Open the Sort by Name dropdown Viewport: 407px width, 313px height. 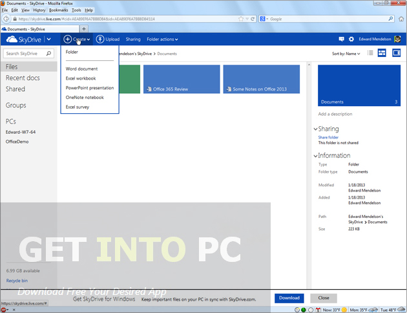tap(346, 54)
